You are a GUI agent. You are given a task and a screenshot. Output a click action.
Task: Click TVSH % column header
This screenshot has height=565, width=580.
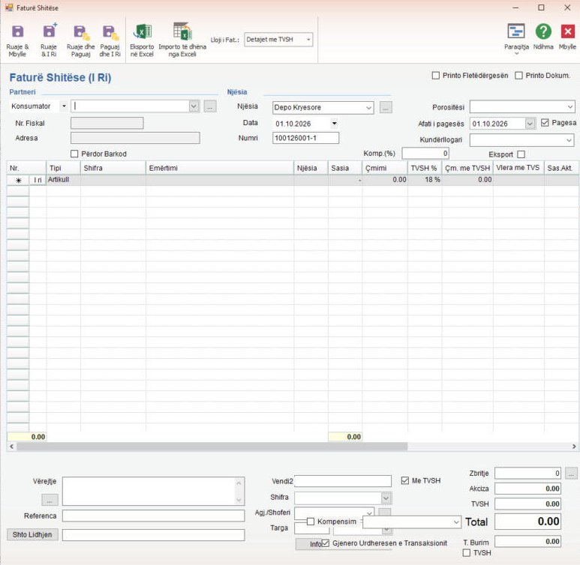click(x=425, y=168)
